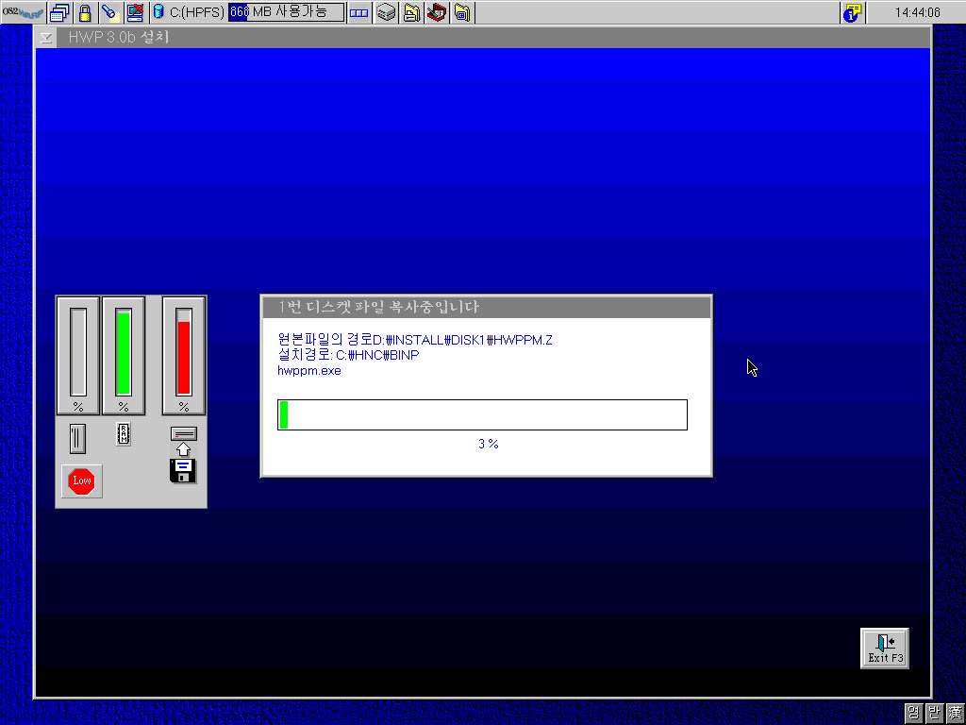Click the upward arrow copy icon

click(x=184, y=449)
